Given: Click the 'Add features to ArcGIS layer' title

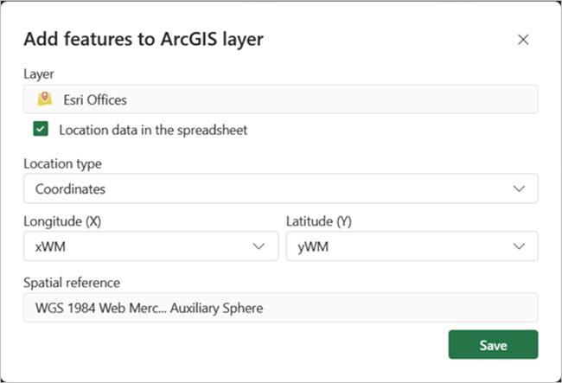Looking at the screenshot, I should (144, 39).
